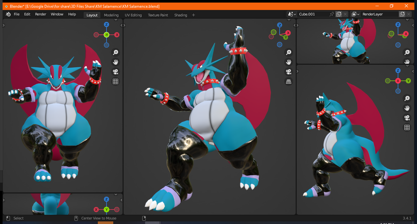Click the -Y axis gizmo in left viewport
The image size is (417, 224).
coord(106,35)
